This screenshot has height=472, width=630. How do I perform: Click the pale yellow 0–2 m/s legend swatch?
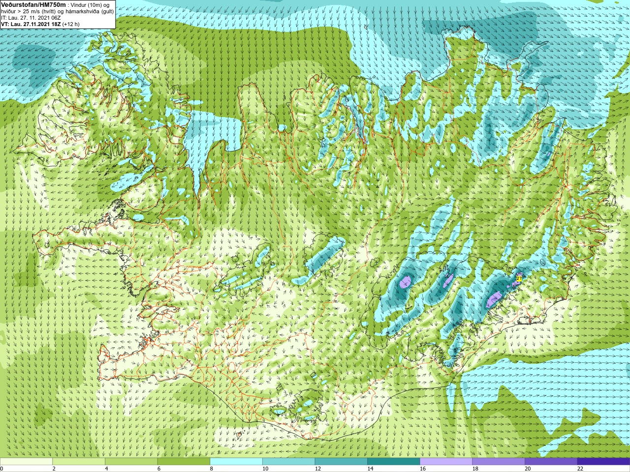coord(26,462)
